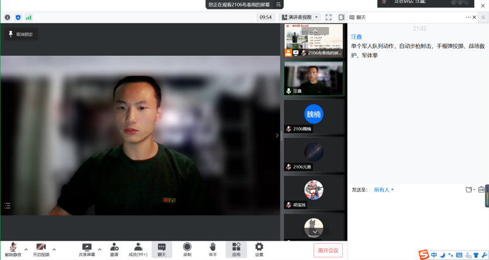The height and width of the screenshot is (260, 489).
Task: Open the 应用 apps panel
Action: (x=236, y=249)
